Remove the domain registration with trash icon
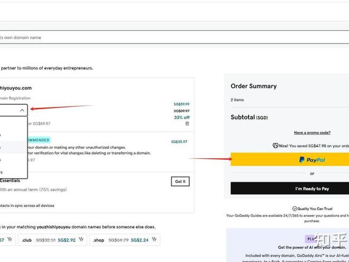Screen dimensions: 349x262 tap(187, 124)
